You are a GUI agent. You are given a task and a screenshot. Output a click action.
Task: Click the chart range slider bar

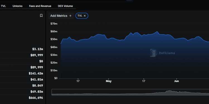pyautogui.click(x=130, y=92)
